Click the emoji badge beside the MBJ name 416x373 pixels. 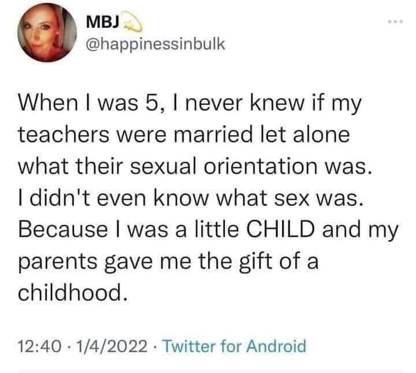tap(133, 23)
